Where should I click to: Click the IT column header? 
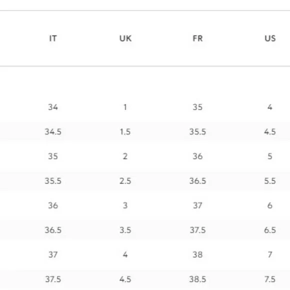pos(53,38)
